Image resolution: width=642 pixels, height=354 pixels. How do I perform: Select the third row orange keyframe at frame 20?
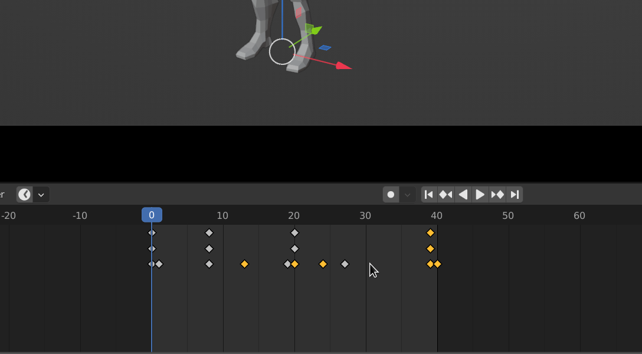tap(295, 264)
